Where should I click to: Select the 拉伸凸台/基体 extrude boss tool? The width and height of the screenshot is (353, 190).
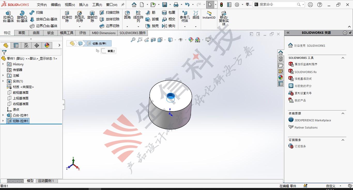click(x=8, y=17)
